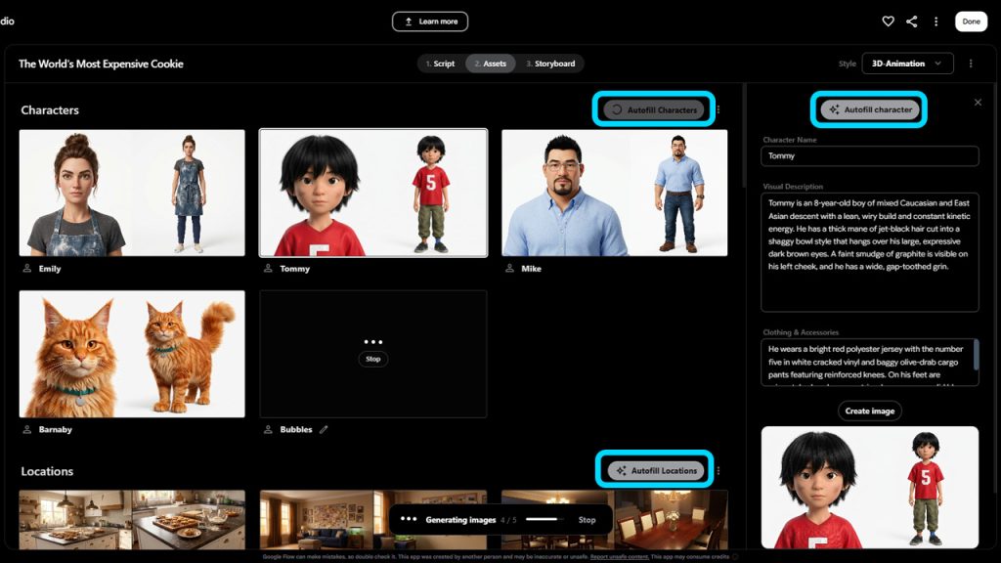This screenshot has height=563, width=1001.
Task: Click the Clothing & Accessories field scrollbar
Action: coord(976,355)
